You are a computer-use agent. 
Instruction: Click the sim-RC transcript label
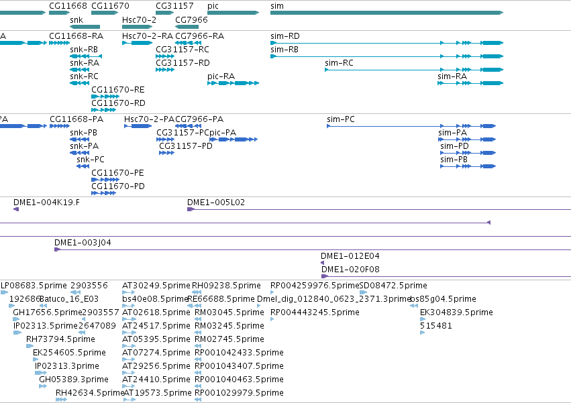click(x=339, y=63)
